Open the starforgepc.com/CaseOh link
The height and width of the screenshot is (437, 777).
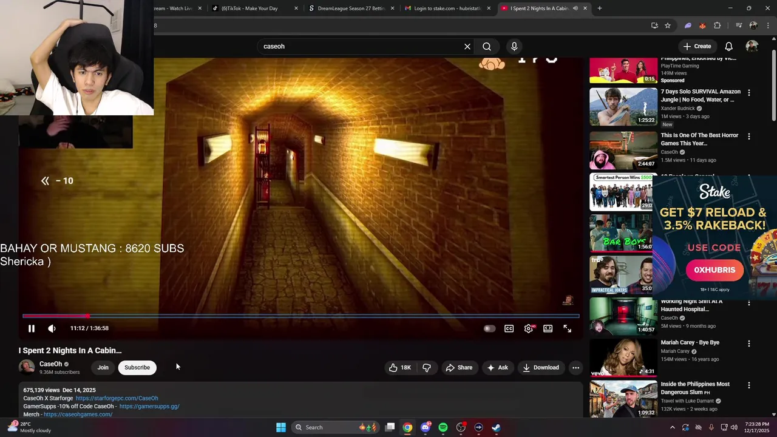(117, 398)
